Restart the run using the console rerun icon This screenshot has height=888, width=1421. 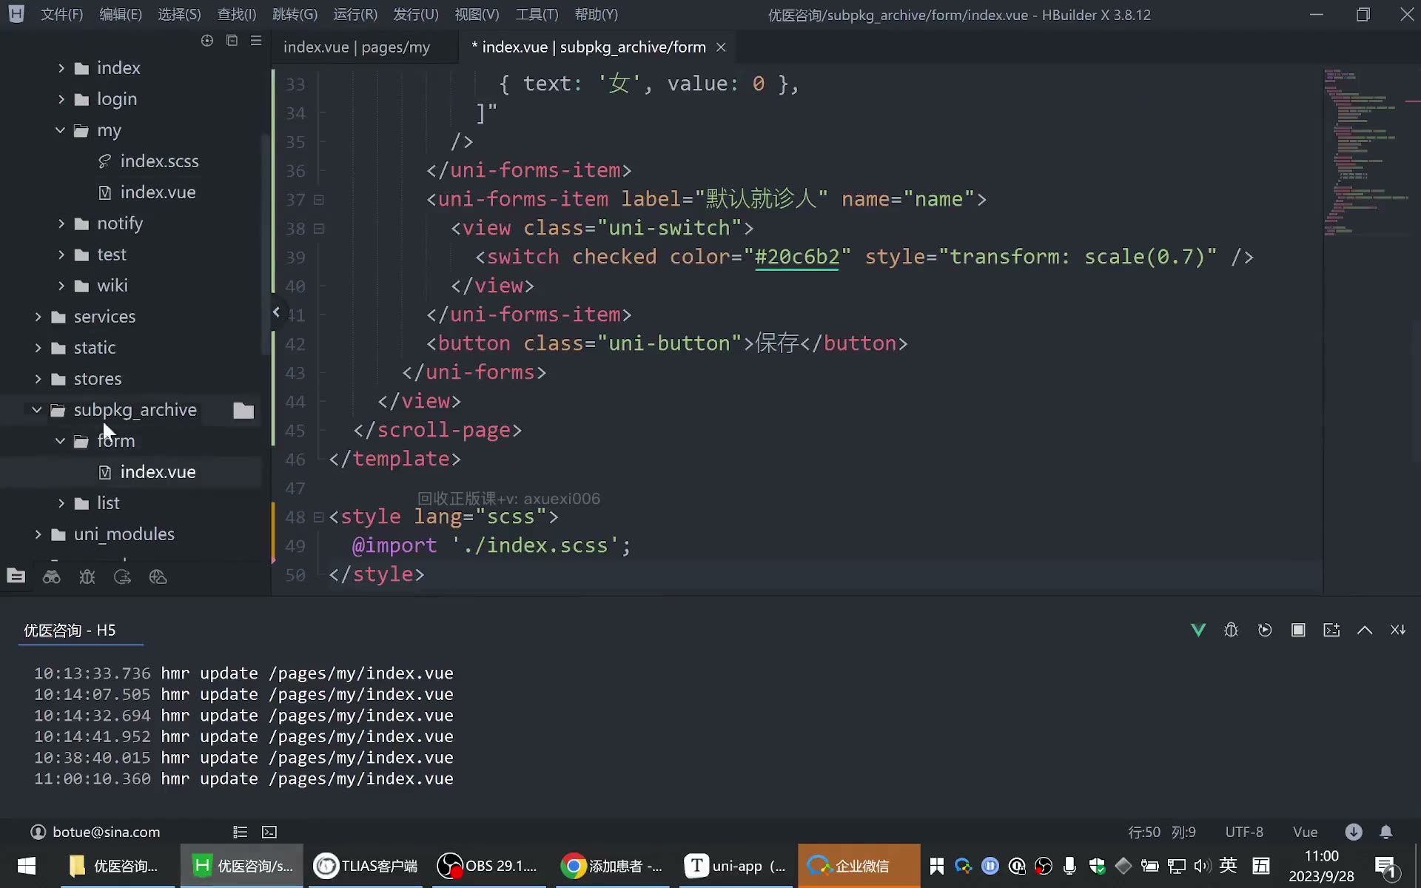(x=1265, y=630)
